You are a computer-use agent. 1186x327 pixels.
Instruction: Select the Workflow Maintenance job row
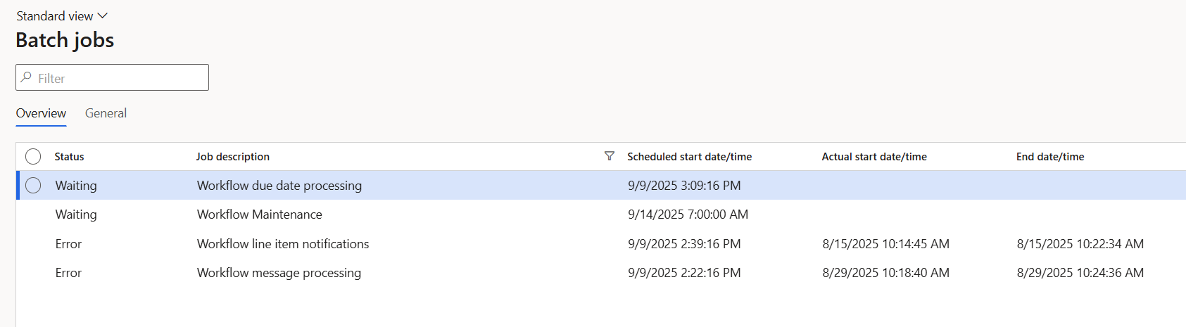click(x=259, y=214)
